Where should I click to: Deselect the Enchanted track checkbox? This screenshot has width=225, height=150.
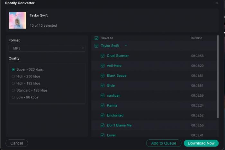[103, 115]
